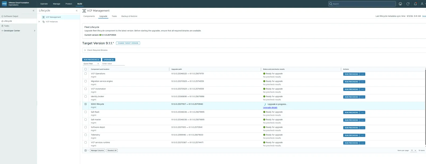Run prechecks for Telemetry row

click(x=351, y=135)
